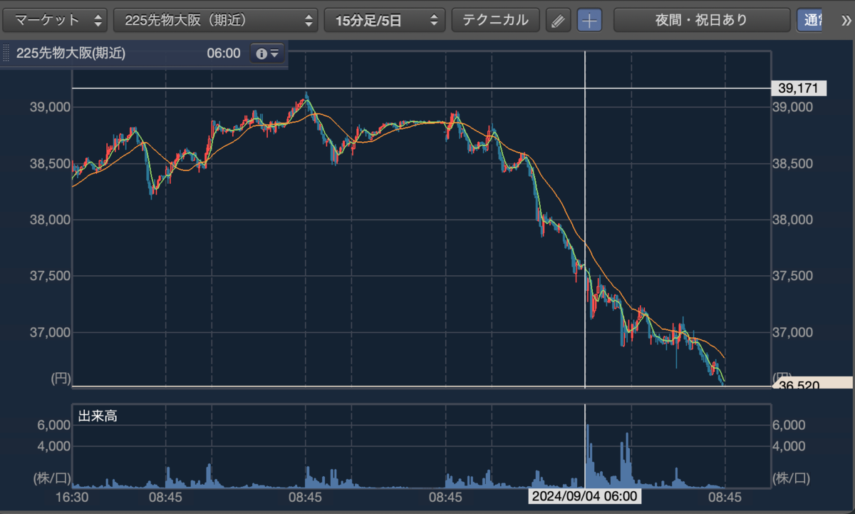Screen dimensions: 855x514
Task: Click the 38,000 label on the left axis
Action: click(49, 220)
